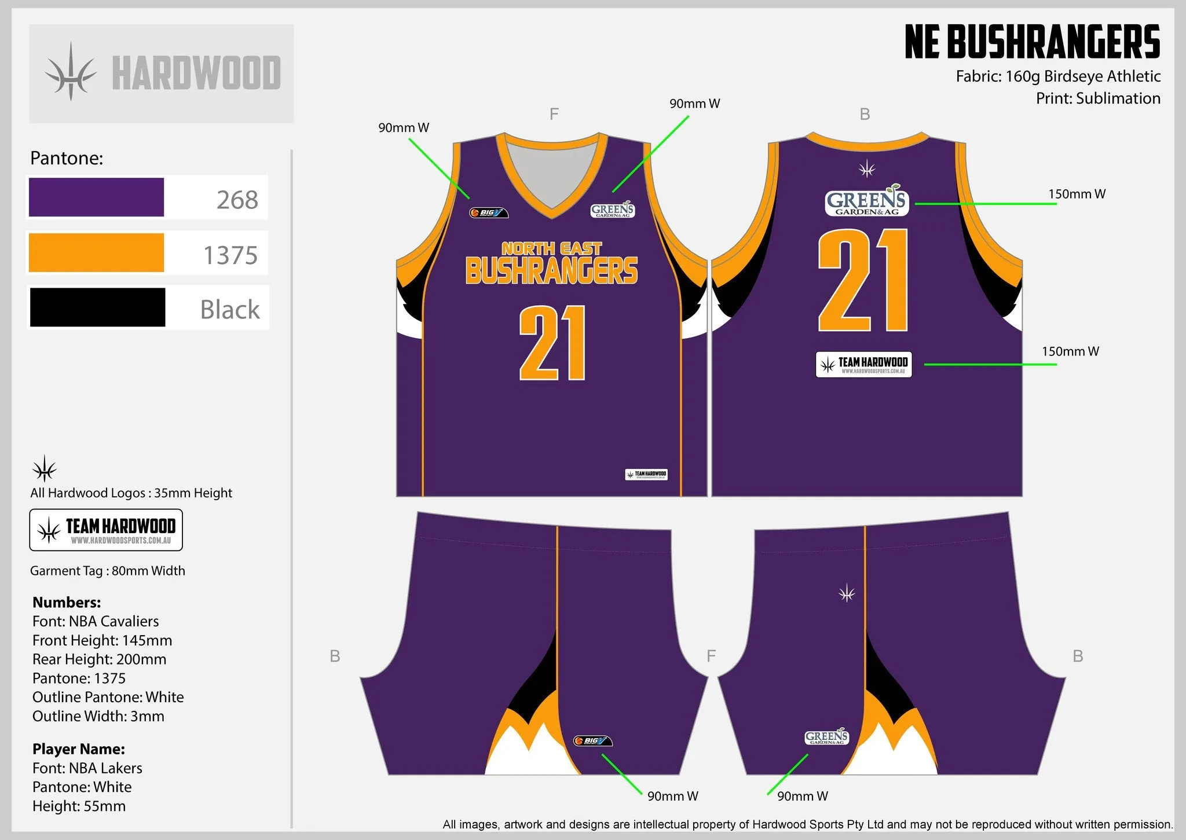
Task: Click the 'Numbers:' heading
Action: pos(67,602)
